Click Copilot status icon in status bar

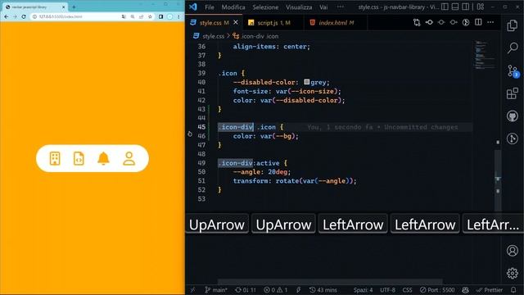coord(465,290)
